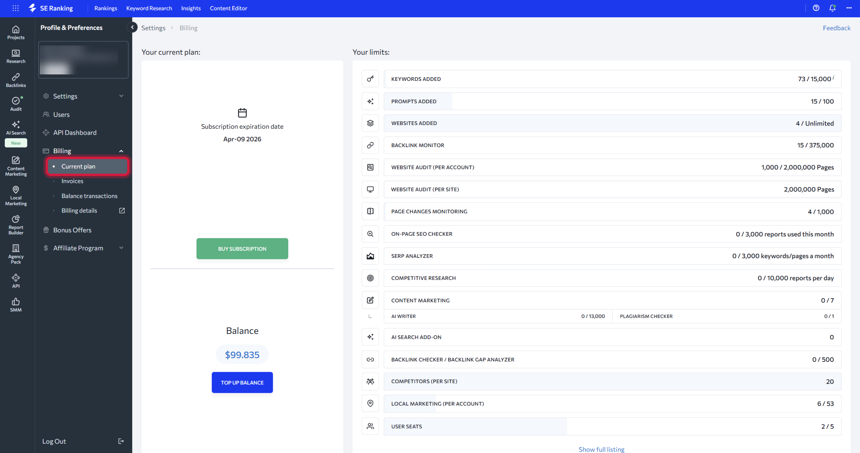This screenshot has width=860, height=453.
Task: Collapse the Billing section chevron
Action: click(x=121, y=151)
